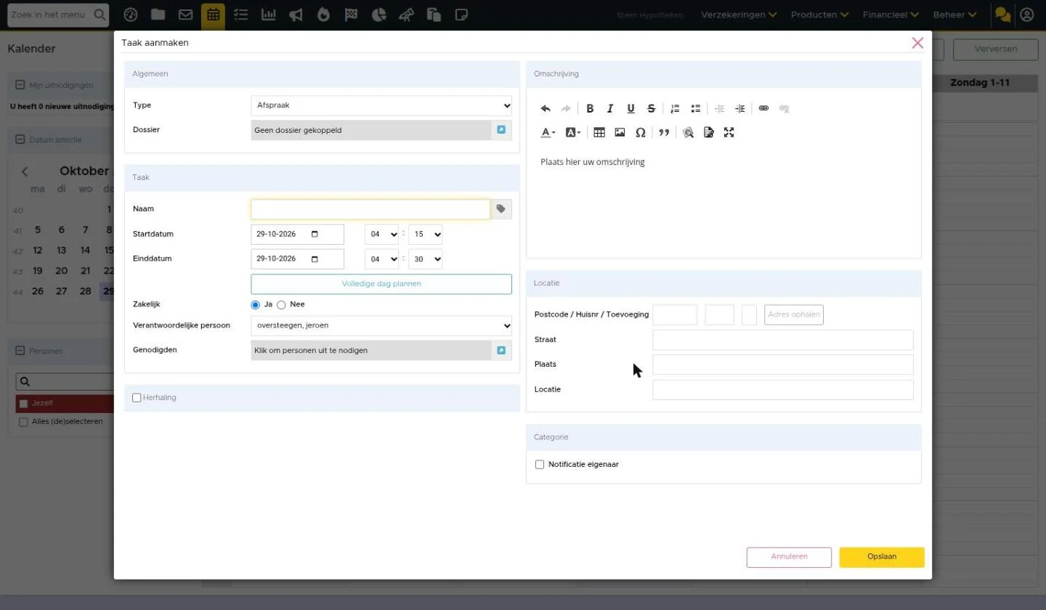Open the Einddatum minutes dropdown
This screenshot has height=610, width=1046.
coord(425,259)
